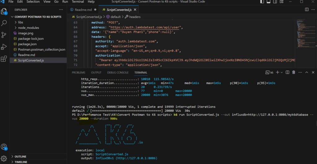Open the Accounts menu icon

tap(4, 147)
